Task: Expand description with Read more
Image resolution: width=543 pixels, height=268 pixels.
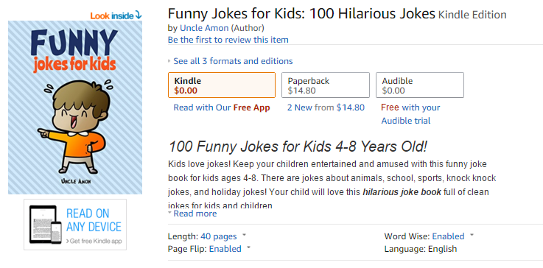Action: tap(195, 214)
